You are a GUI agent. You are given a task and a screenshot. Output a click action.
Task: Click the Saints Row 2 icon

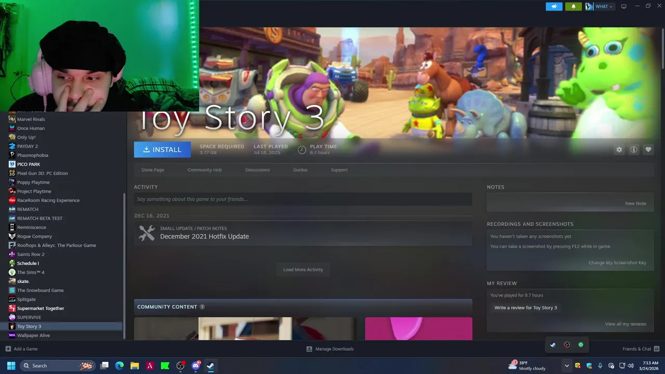click(12, 255)
